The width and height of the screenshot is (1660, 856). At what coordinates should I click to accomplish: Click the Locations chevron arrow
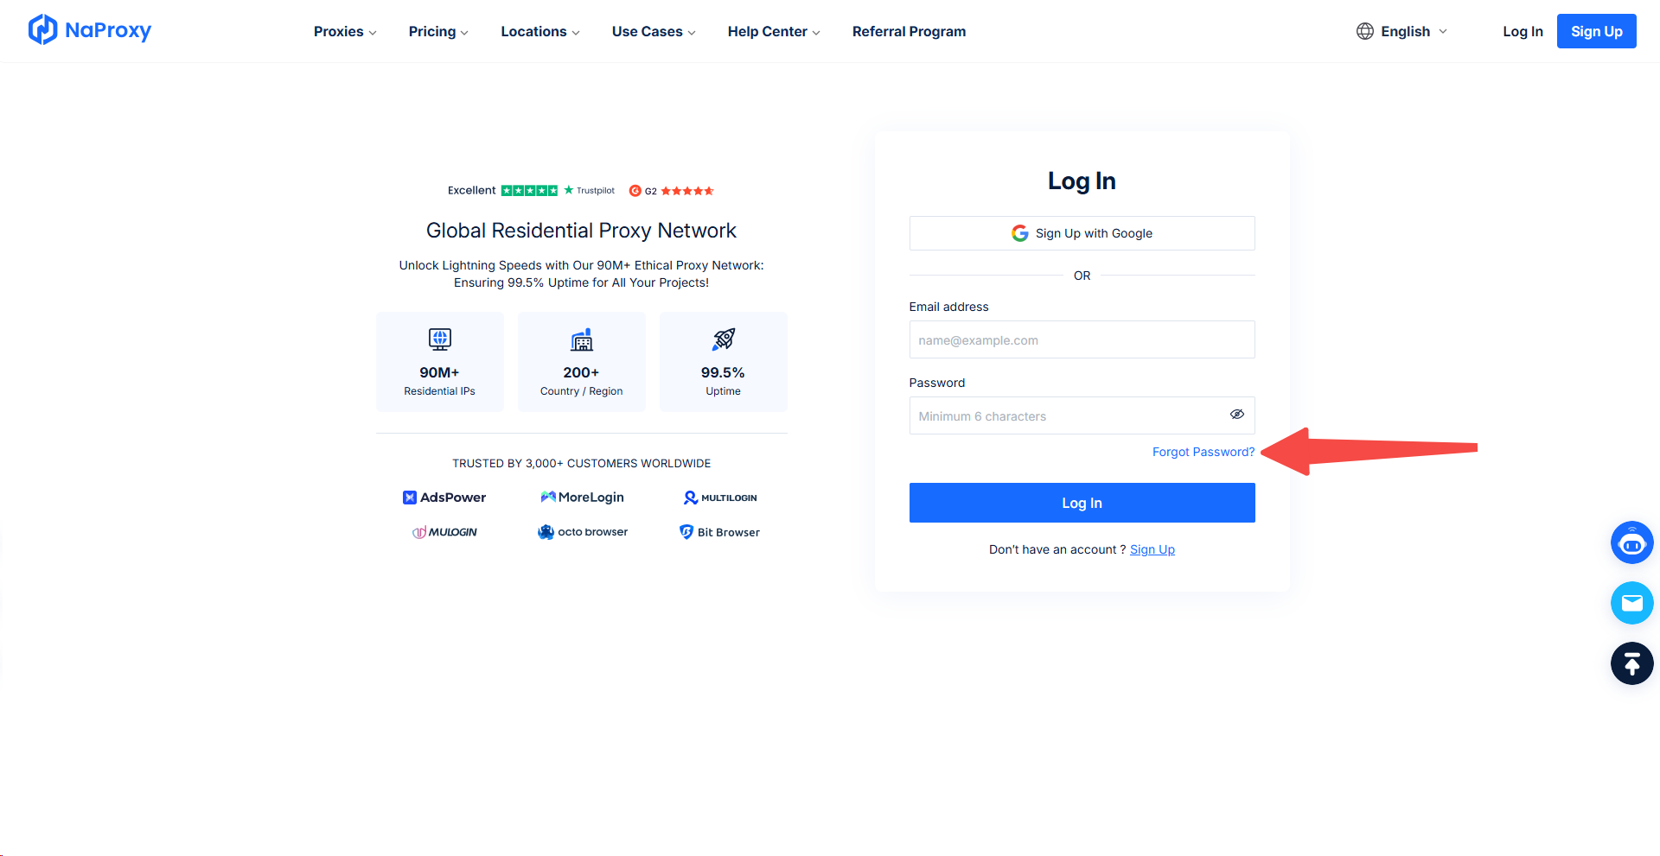click(x=576, y=33)
